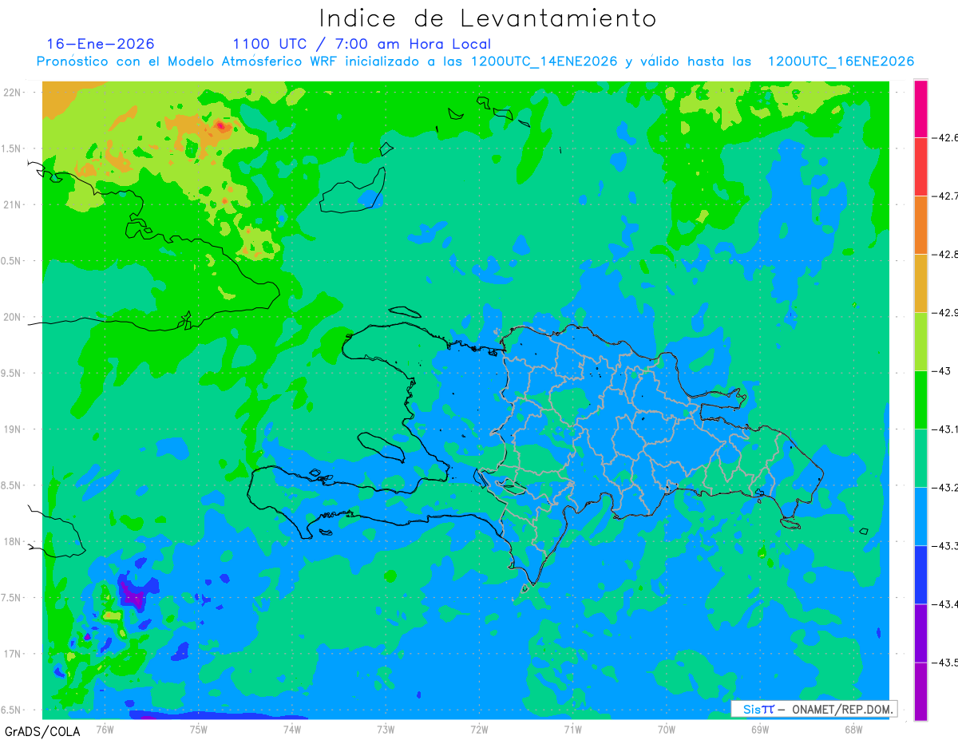The width and height of the screenshot is (958, 740).
Task: Click the '22N' latitude label
Action: click(14, 93)
